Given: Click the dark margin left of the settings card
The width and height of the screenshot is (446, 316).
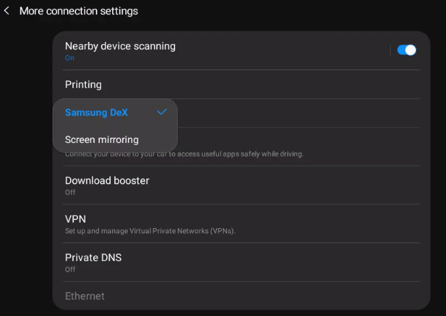Looking at the screenshot, I should click(26, 170).
